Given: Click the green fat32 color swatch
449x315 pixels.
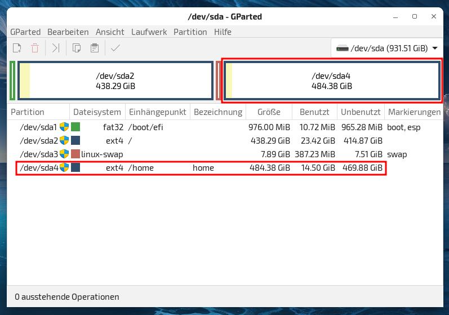Looking at the screenshot, I should [75, 127].
